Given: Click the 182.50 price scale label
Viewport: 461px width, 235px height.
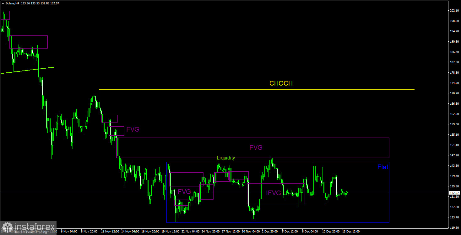Looking at the screenshot, I should (x=454, y=62).
